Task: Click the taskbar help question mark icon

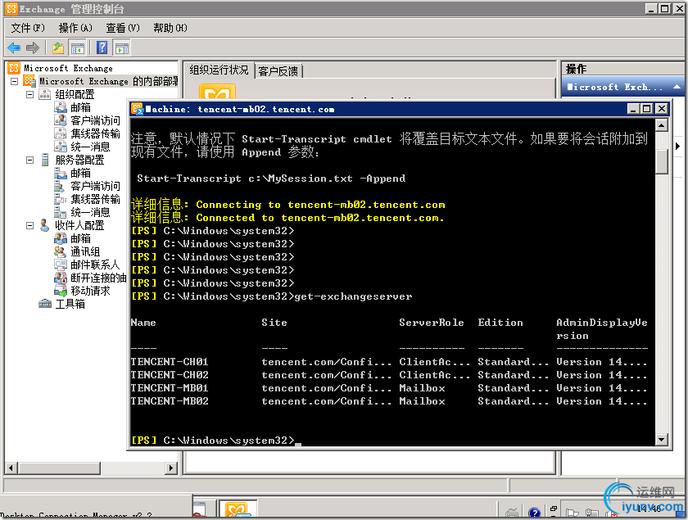Action: pos(534,513)
